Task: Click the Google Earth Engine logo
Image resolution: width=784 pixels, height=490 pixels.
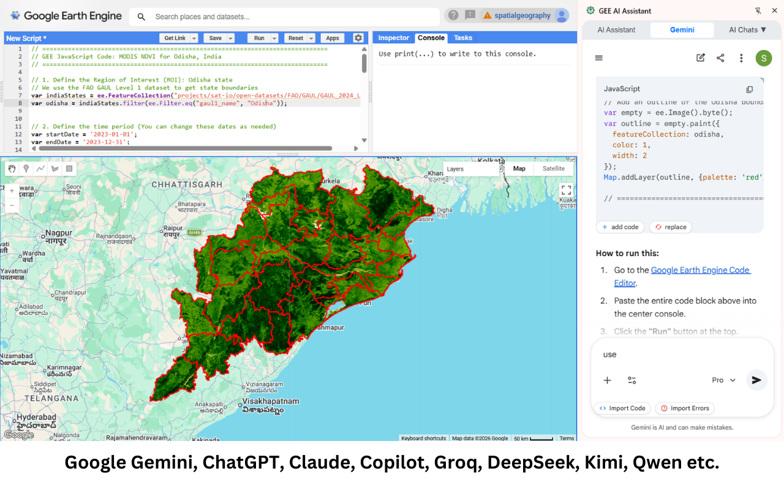Action: pyautogui.click(x=66, y=16)
